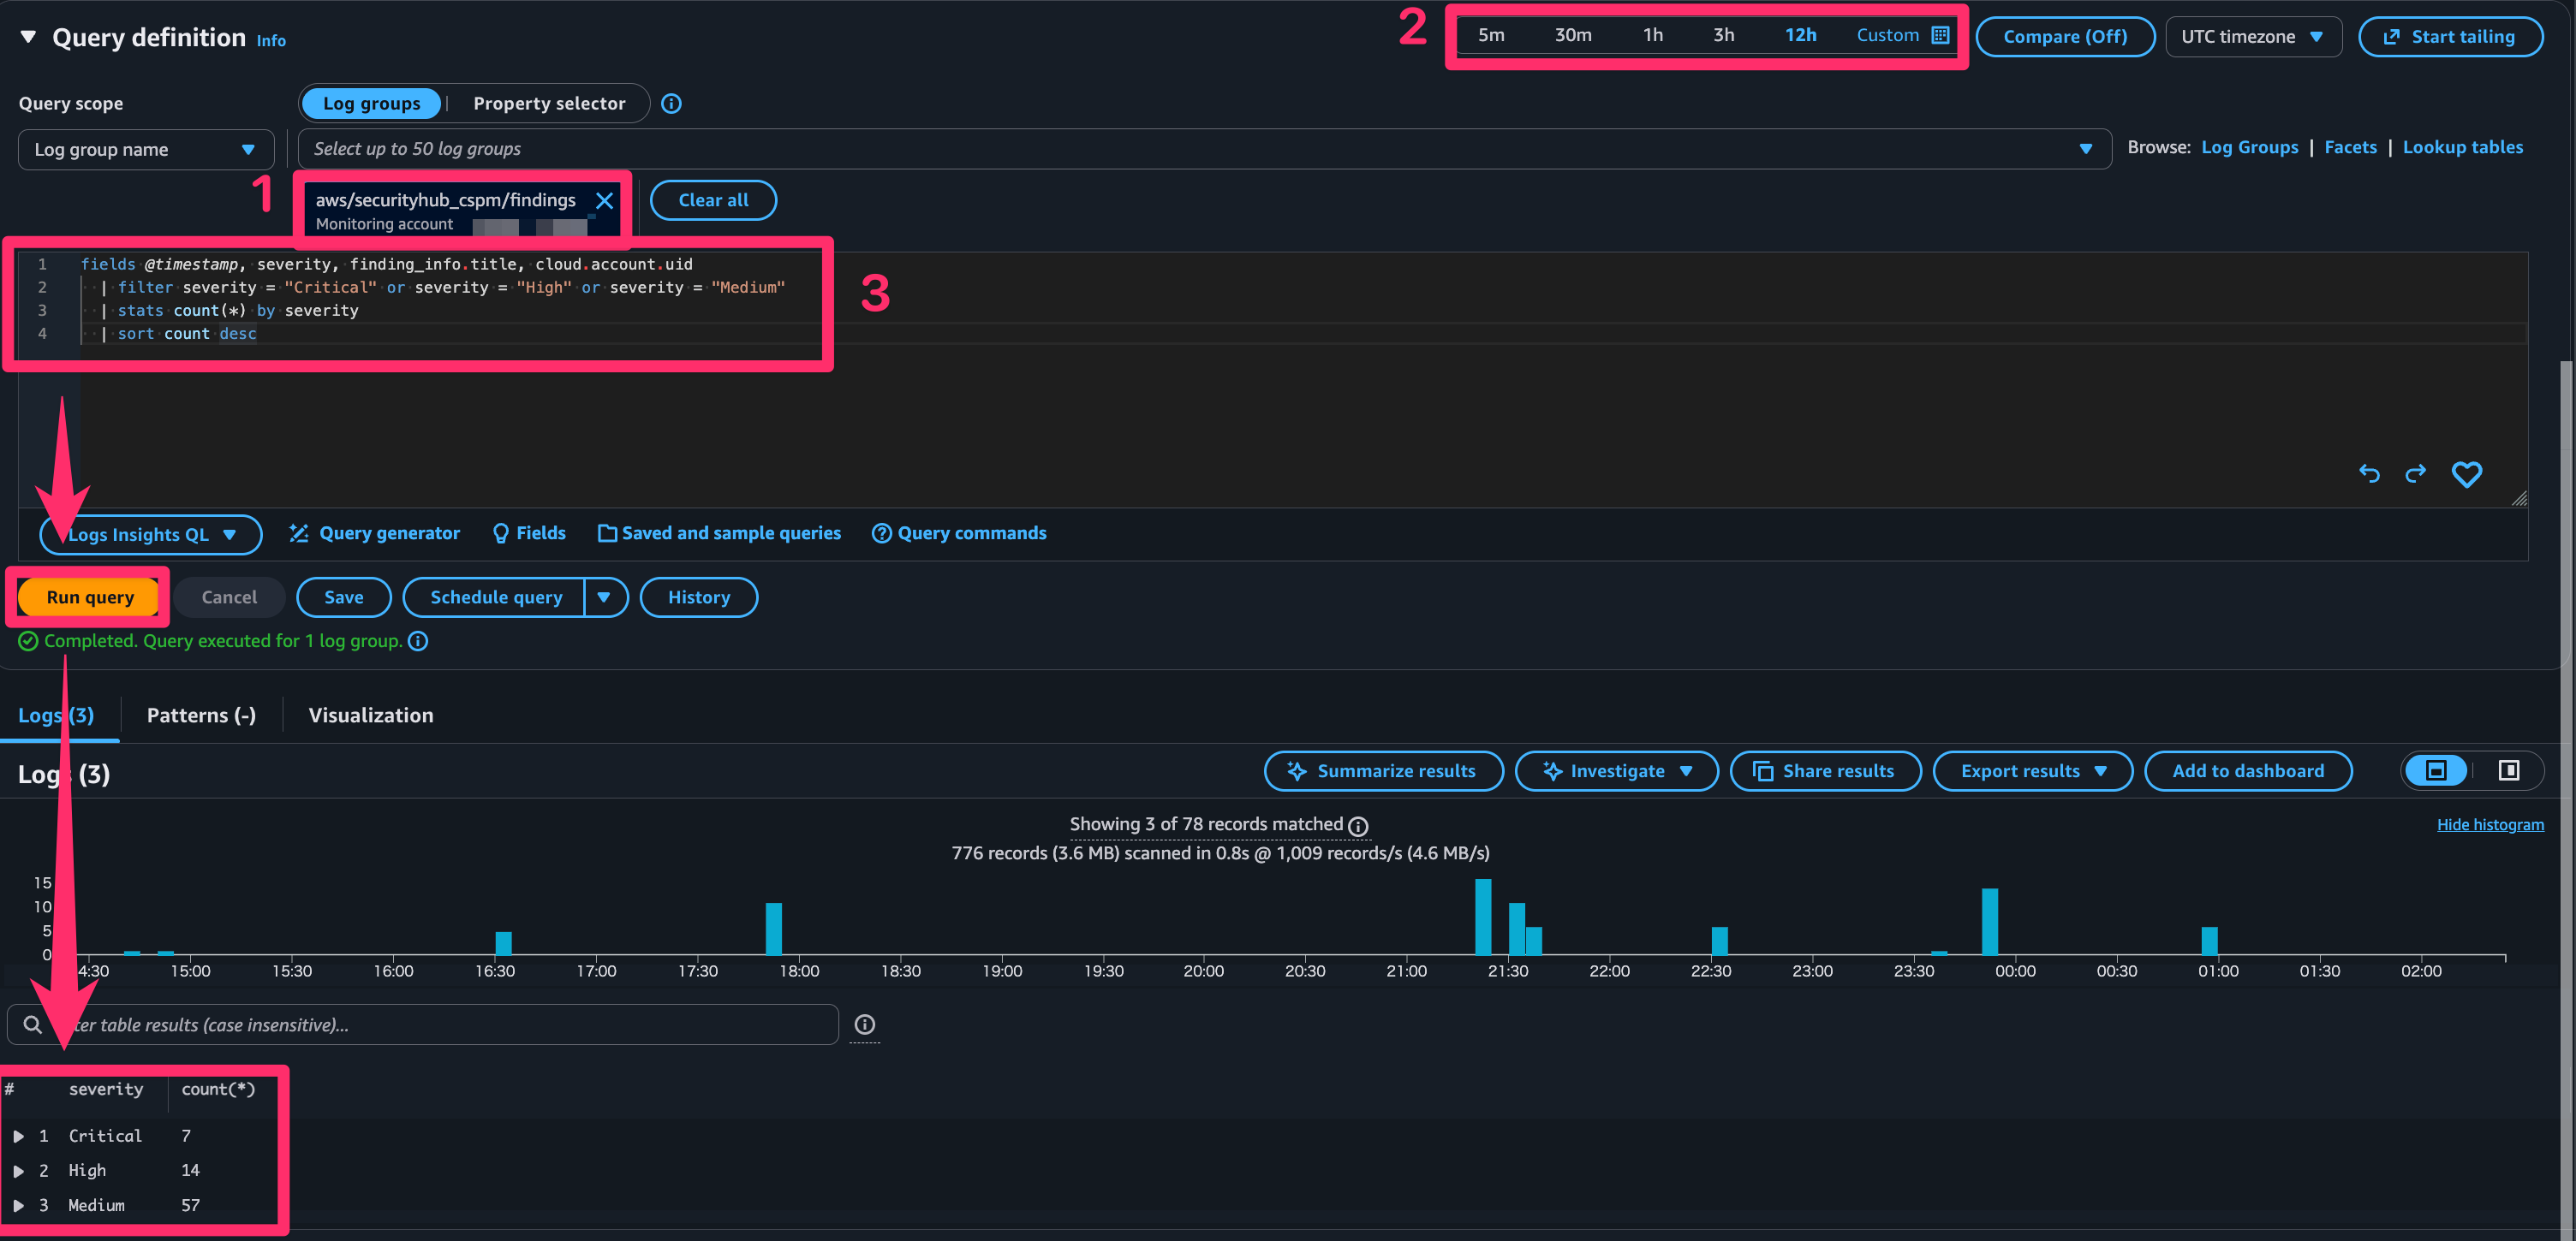Screen dimensions: 2576x1241
Task: Remove the aws/securityhub_cspm/findings log group
Action: 604,201
